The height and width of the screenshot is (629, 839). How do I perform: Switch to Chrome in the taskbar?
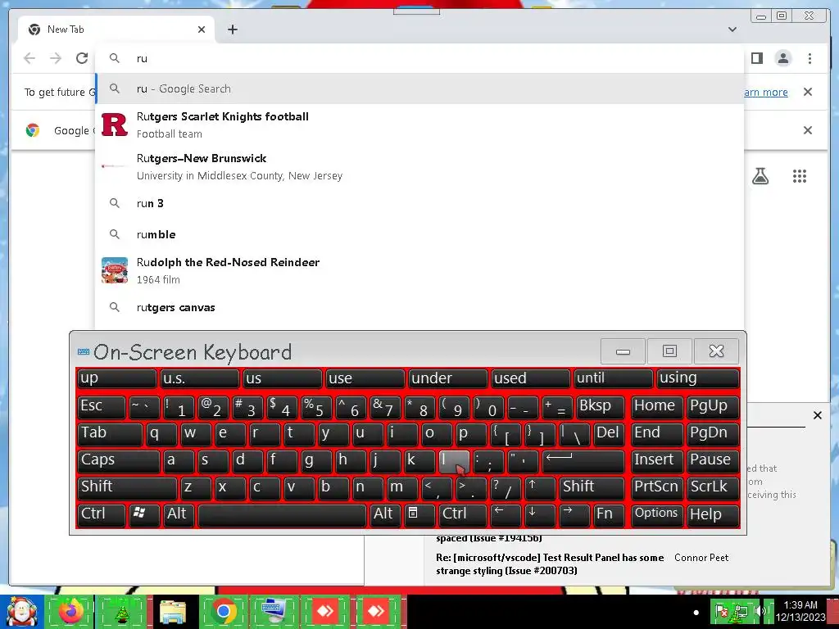click(x=224, y=612)
